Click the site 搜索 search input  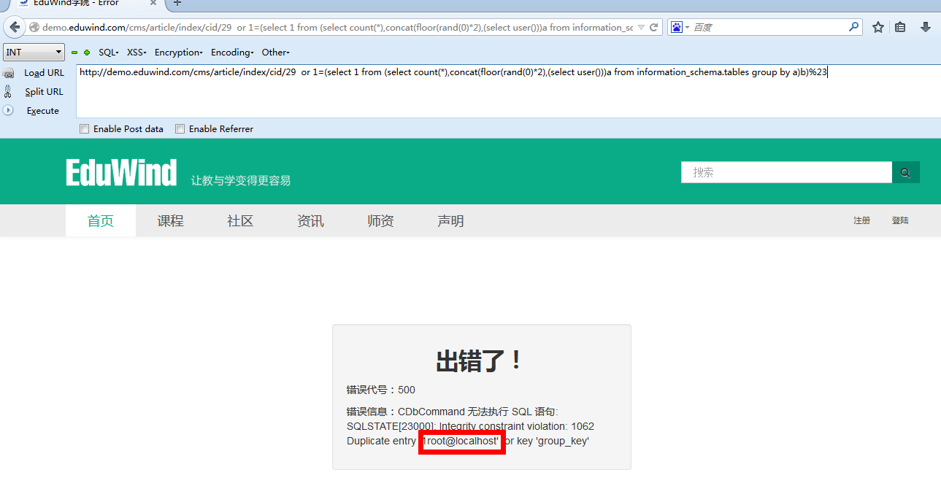(x=786, y=172)
